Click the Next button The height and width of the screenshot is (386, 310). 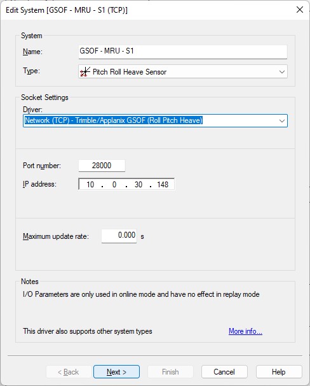tap(117, 372)
